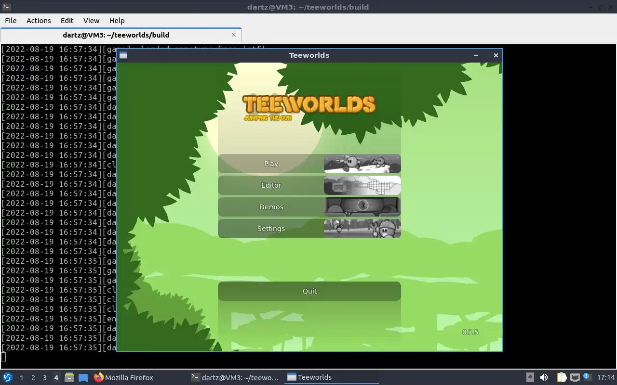Open the removable media tray icon
Screen dimensions: 617x385
click(530, 377)
